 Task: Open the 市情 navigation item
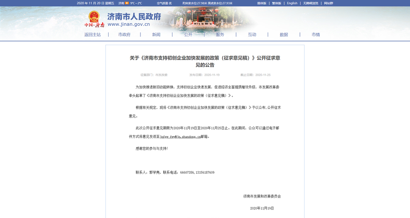click(x=315, y=35)
